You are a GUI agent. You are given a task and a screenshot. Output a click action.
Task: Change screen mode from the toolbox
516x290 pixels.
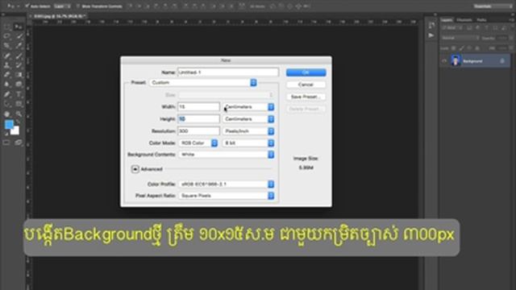(x=19, y=143)
